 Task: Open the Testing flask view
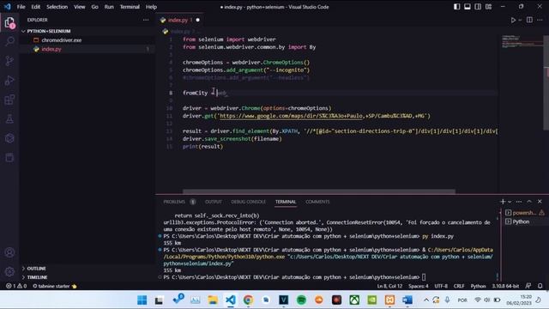pyautogui.click(x=9, y=118)
